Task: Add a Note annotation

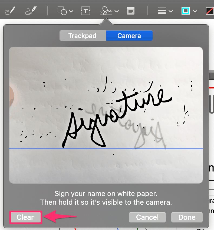Action: click(131, 11)
